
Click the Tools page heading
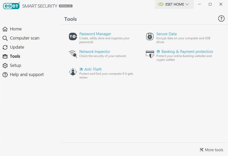pyautogui.click(x=70, y=19)
